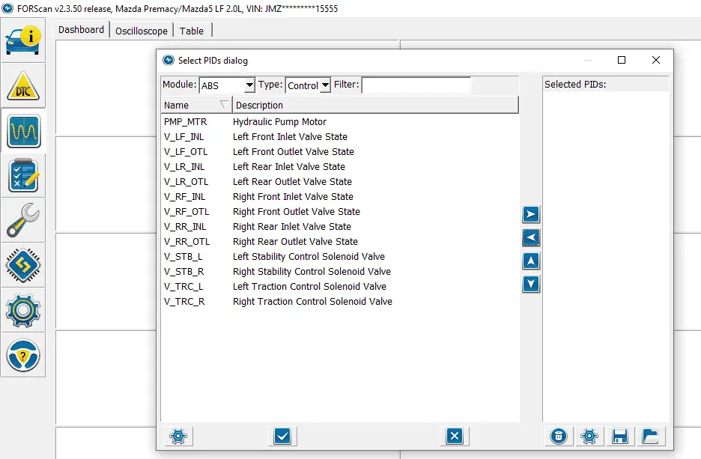Switch to the Table tab
Image resolution: width=701 pixels, height=459 pixels.
point(192,31)
